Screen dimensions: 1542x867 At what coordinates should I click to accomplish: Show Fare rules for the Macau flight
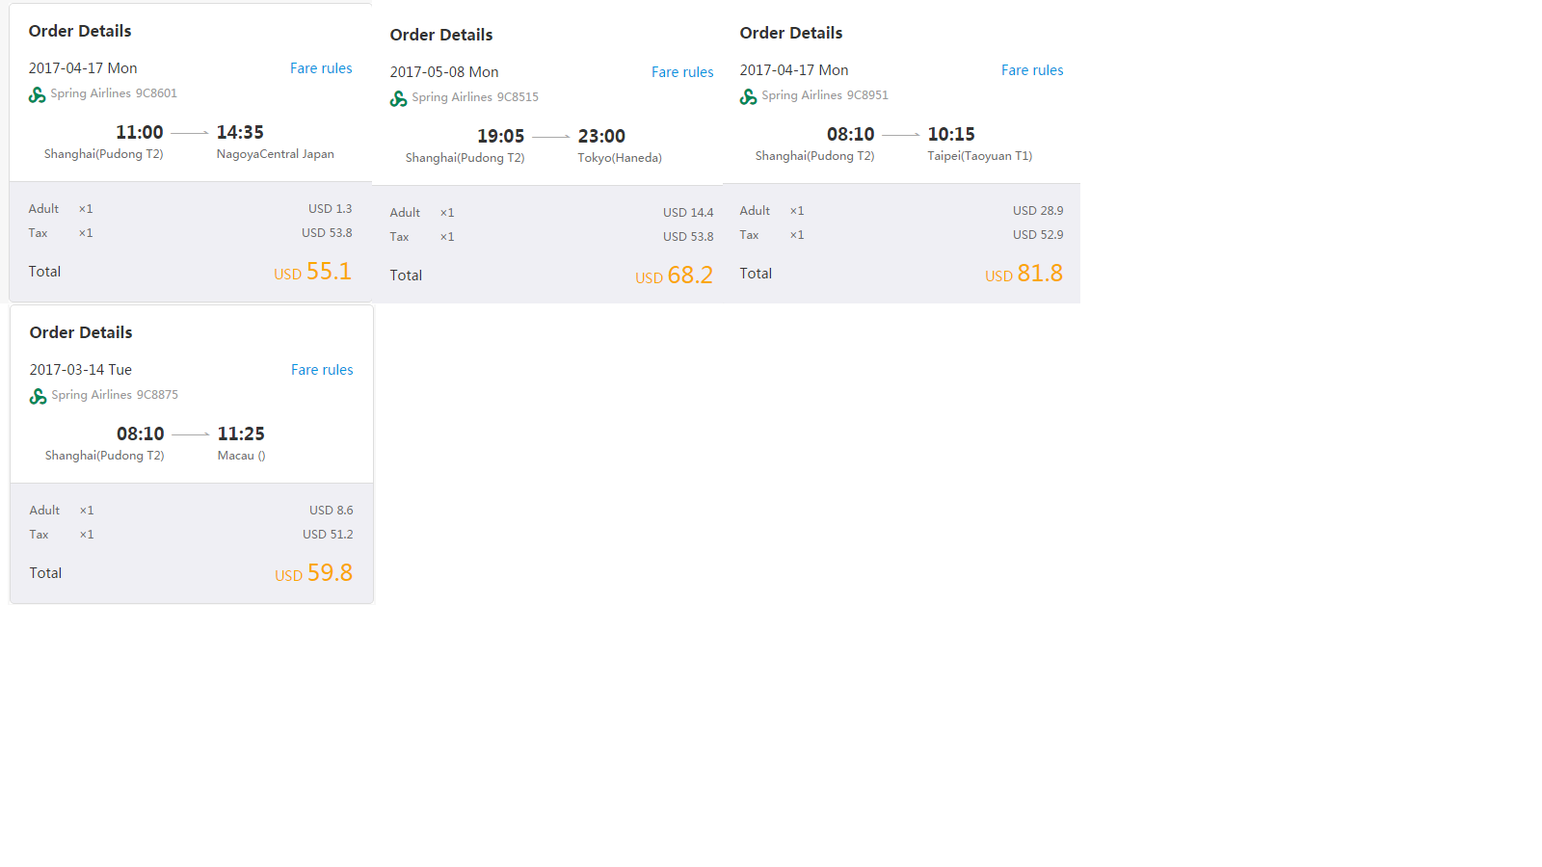tap(322, 370)
